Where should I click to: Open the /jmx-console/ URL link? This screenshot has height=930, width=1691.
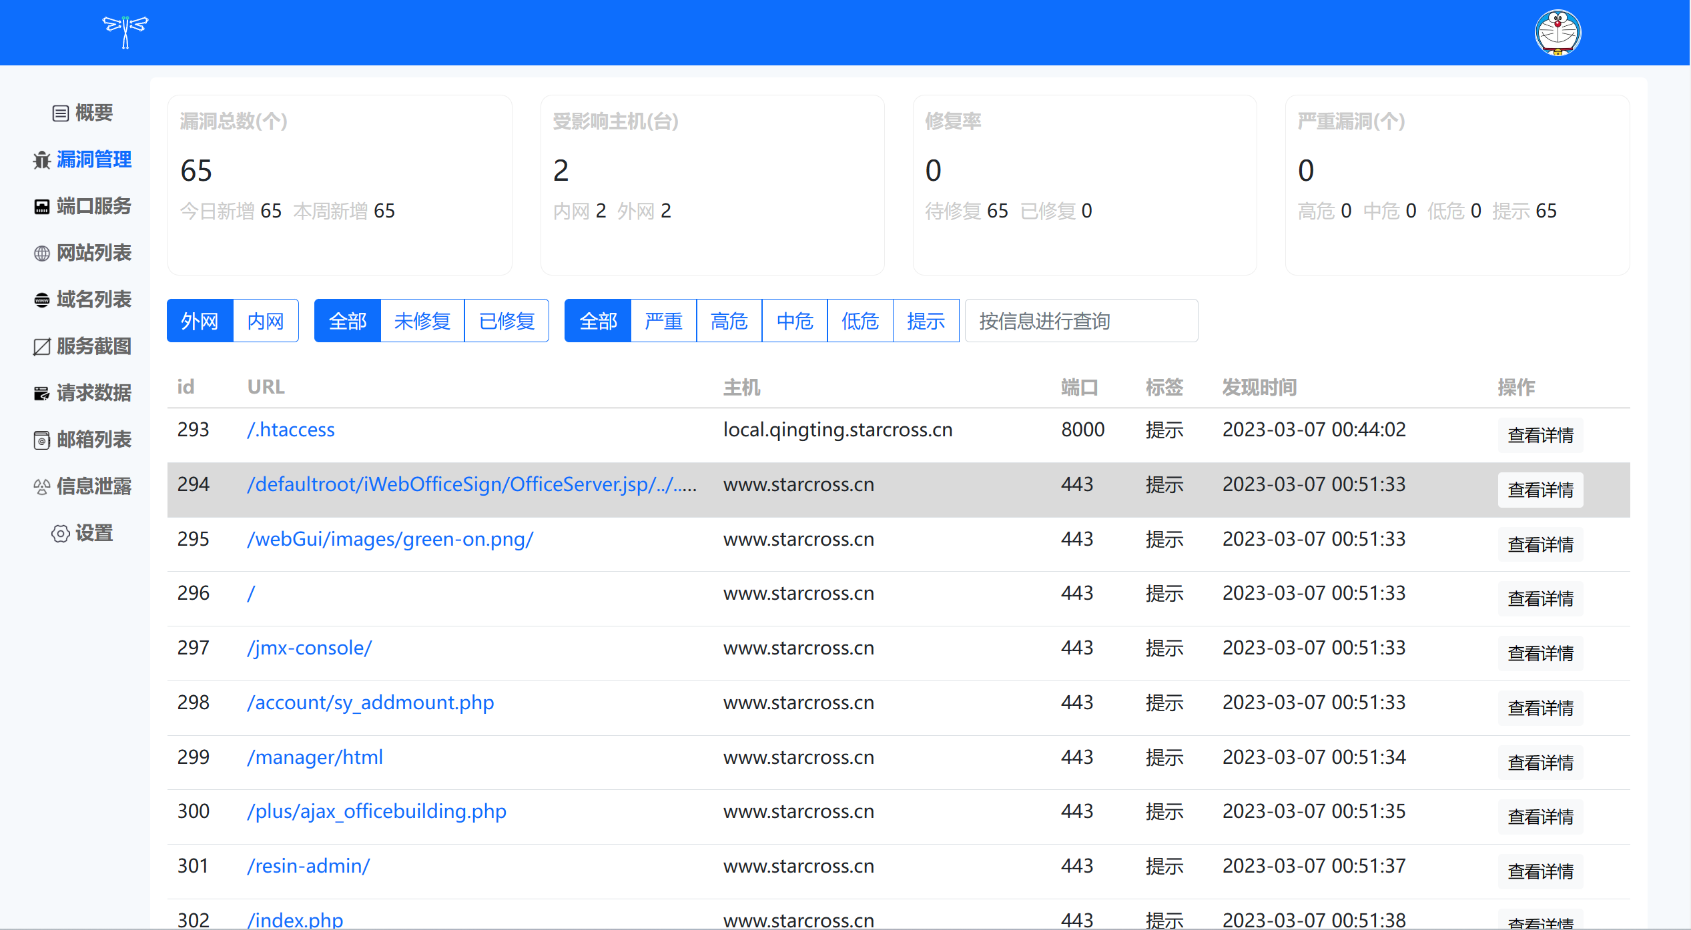(x=309, y=648)
